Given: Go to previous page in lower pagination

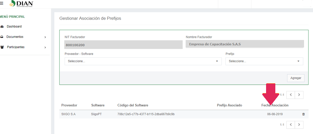Looking at the screenshot, I should [x=291, y=125].
